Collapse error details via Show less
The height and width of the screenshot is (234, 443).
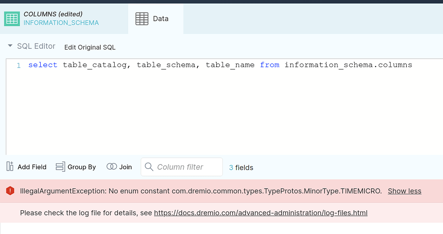click(404, 191)
